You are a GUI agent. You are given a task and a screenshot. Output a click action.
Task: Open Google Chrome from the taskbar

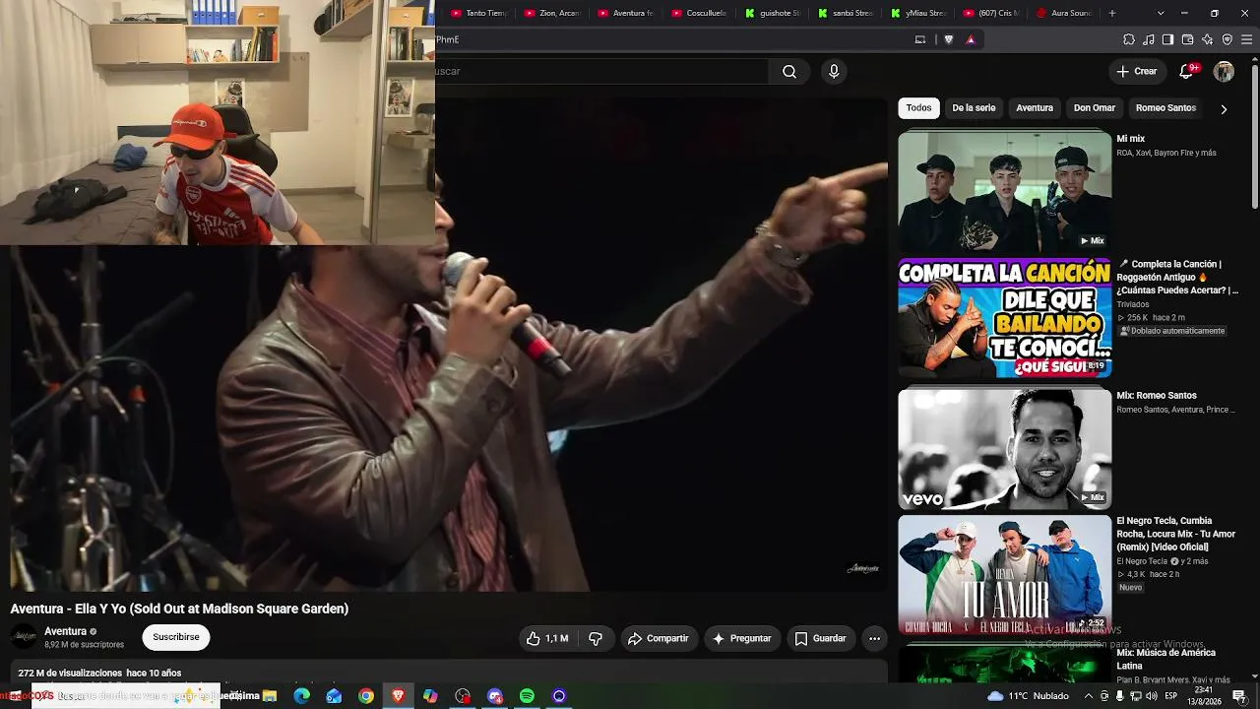pos(366,696)
